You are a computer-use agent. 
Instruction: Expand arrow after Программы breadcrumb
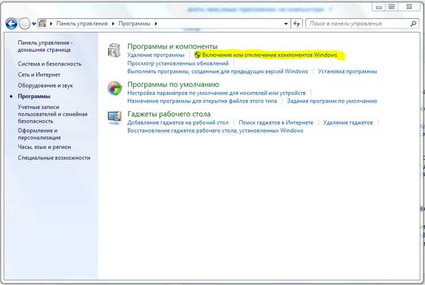[156, 24]
